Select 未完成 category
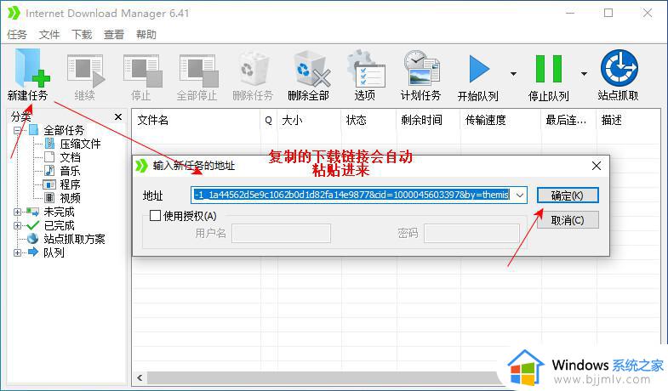This screenshot has width=668, height=391. coord(59,212)
